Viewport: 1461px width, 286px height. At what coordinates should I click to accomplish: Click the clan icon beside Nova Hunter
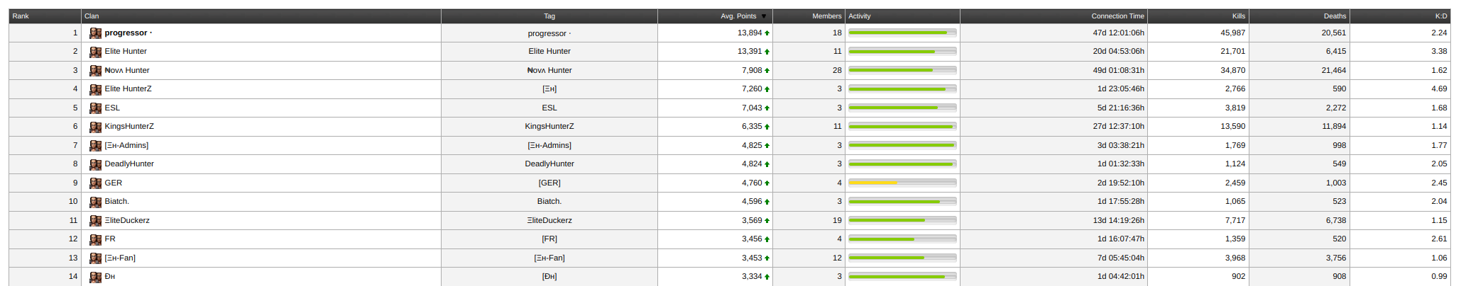pos(95,71)
